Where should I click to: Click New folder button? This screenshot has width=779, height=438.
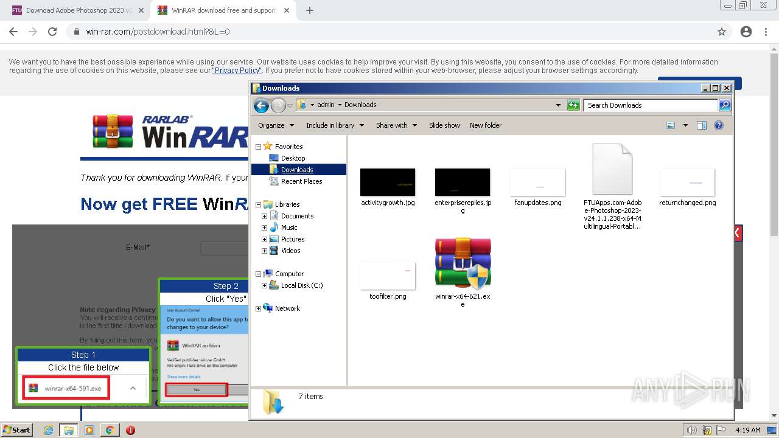click(x=486, y=125)
